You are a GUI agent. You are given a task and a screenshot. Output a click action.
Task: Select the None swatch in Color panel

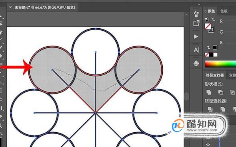tap(207, 55)
